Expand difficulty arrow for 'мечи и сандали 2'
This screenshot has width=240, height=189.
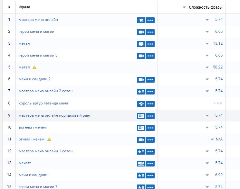(x=207, y=79)
